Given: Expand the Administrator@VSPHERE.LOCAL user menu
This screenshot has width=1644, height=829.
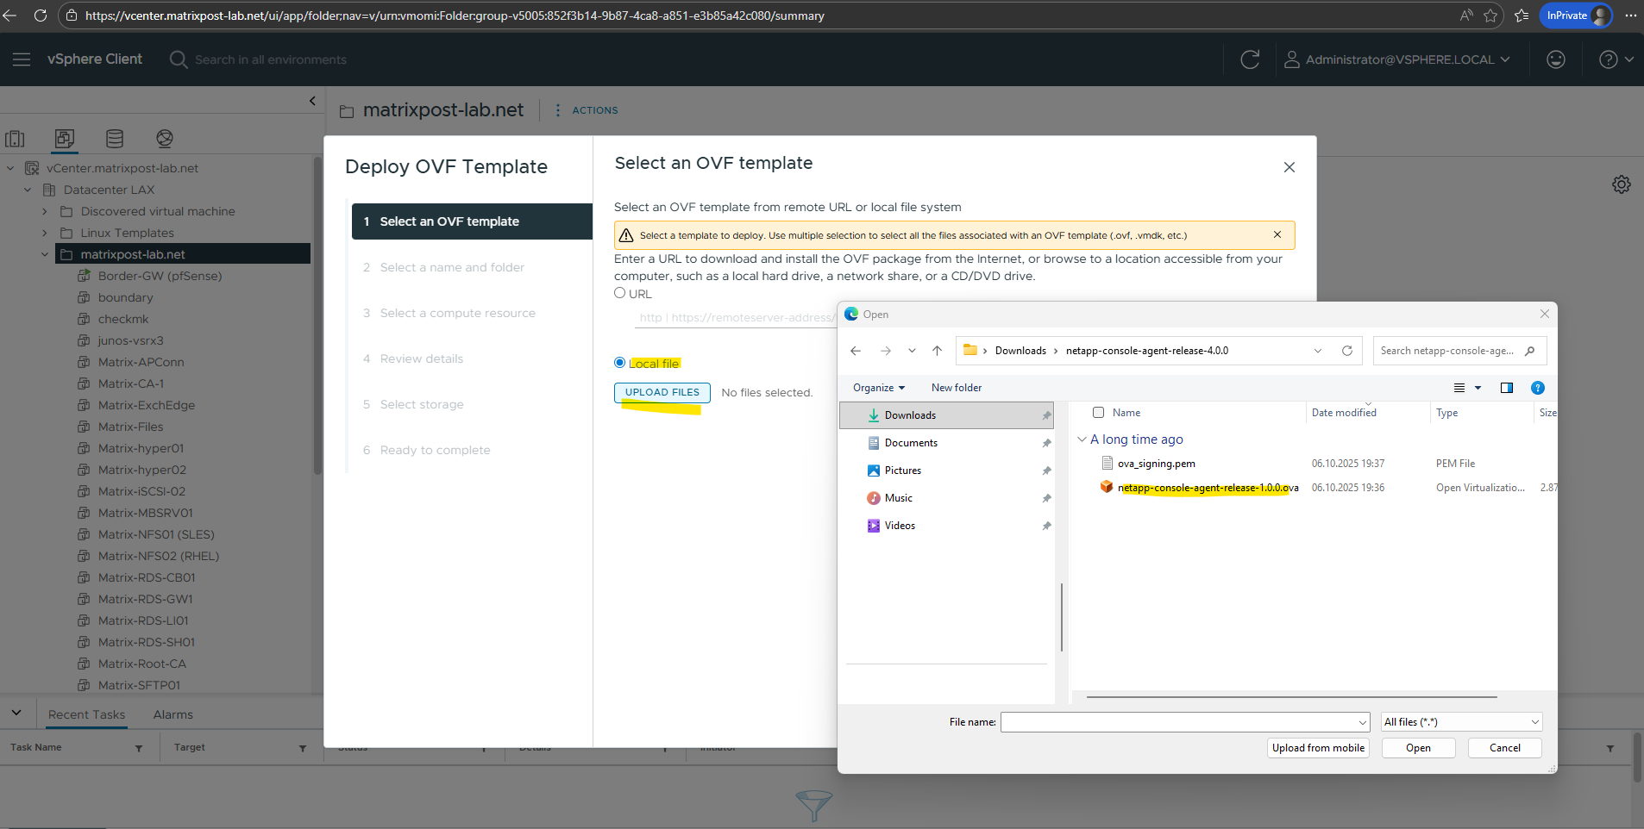Looking at the screenshot, I should (x=1397, y=59).
